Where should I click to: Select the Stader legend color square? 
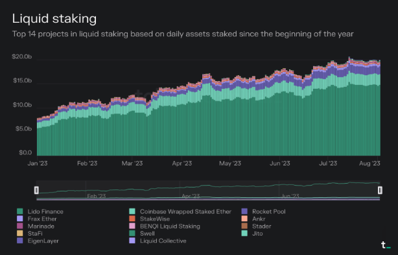pyautogui.click(x=244, y=226)
